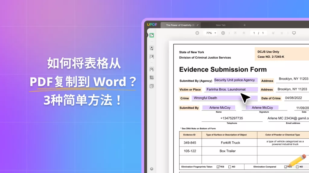Jump to first page arrow
309x173 pixels.
(x=235, y=33)
